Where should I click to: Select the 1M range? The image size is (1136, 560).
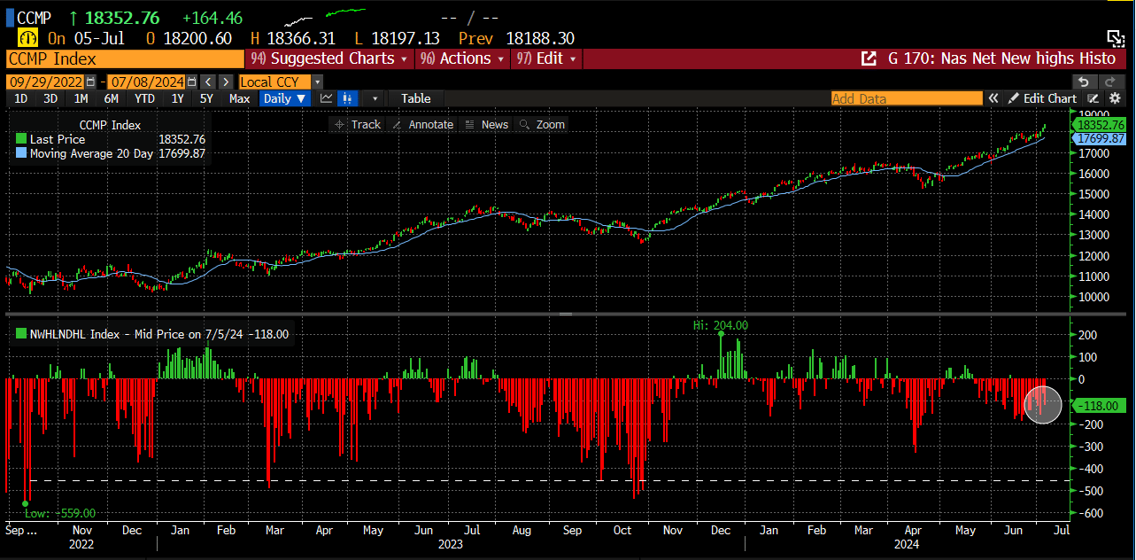coord(81,98)
